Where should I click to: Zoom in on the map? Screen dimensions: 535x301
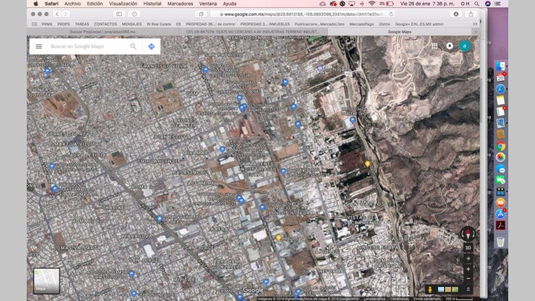click(x=468, y=270)
